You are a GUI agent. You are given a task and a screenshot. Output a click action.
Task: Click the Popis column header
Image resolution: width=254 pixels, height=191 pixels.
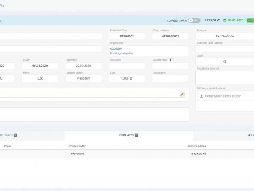coord(7,146)
